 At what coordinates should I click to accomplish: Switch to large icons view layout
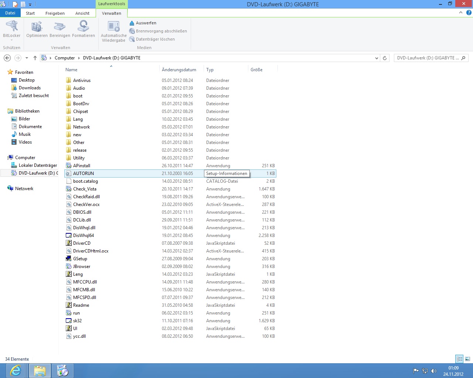tap(467, 359)
